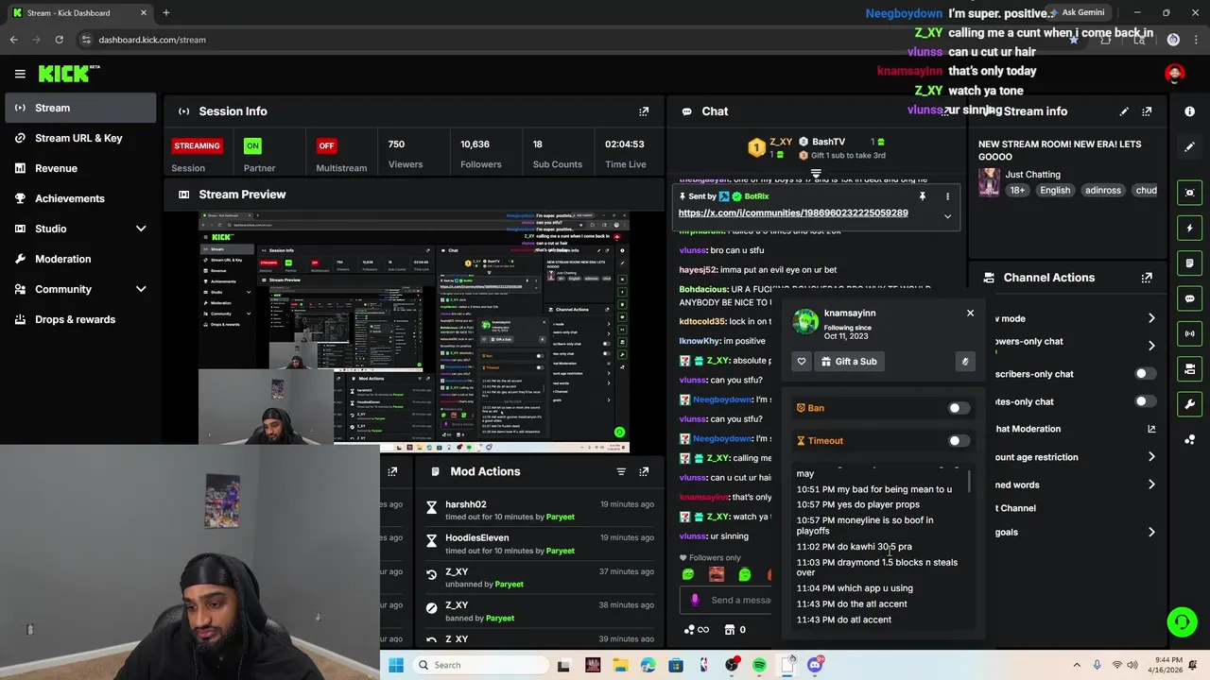Pop out the Channel Actions panel
The height and width of the screenshot is (680, 1210).
coord(1147,278)
